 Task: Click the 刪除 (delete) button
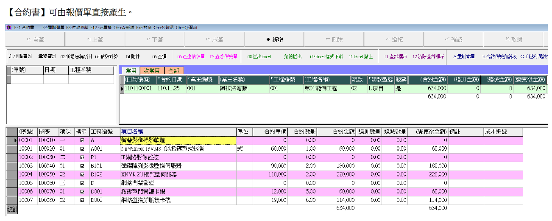(x=334, y=39)
